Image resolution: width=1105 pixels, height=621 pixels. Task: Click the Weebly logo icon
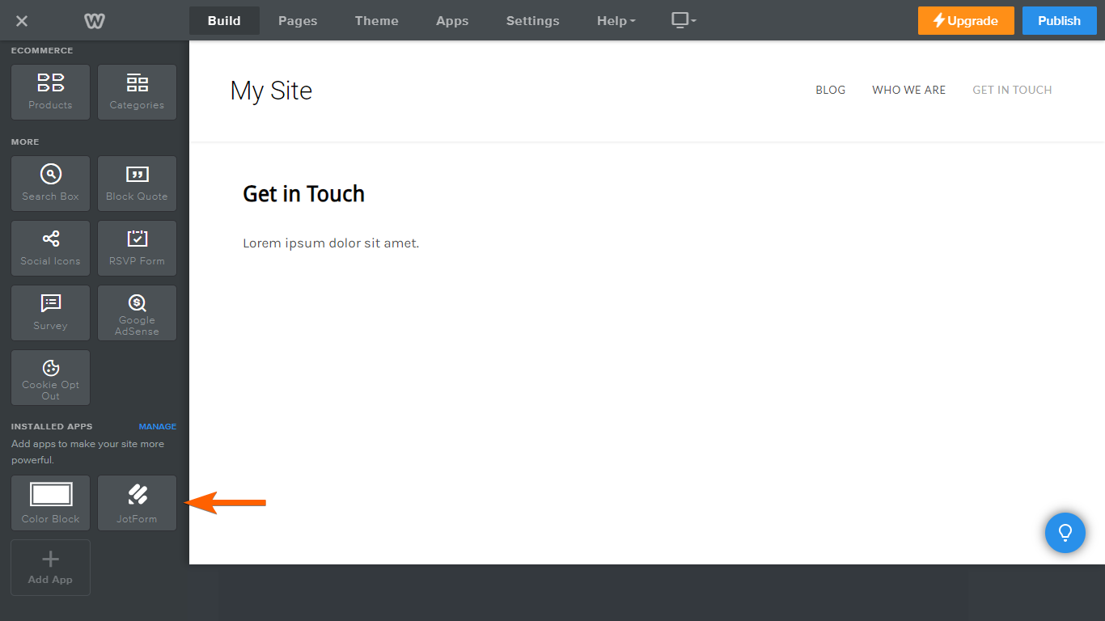[95, 21]
